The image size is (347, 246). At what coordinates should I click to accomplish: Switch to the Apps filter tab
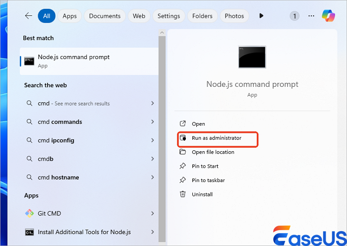point(69,16)
